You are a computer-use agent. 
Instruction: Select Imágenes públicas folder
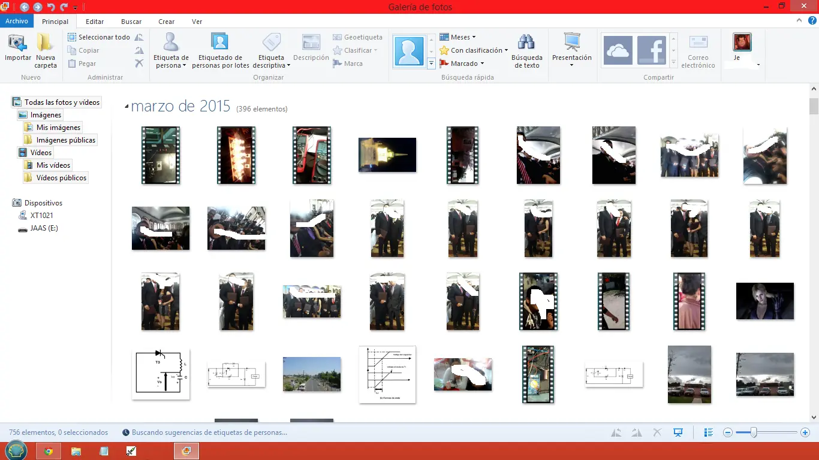(60, 140)
